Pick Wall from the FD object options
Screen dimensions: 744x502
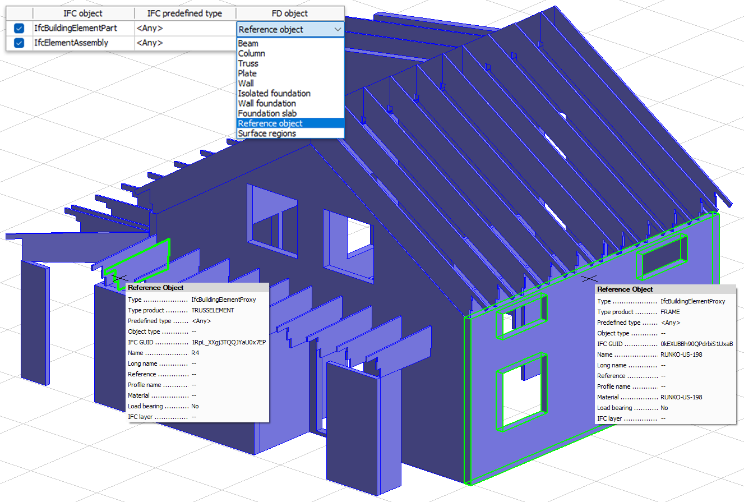tap(246, 84)
